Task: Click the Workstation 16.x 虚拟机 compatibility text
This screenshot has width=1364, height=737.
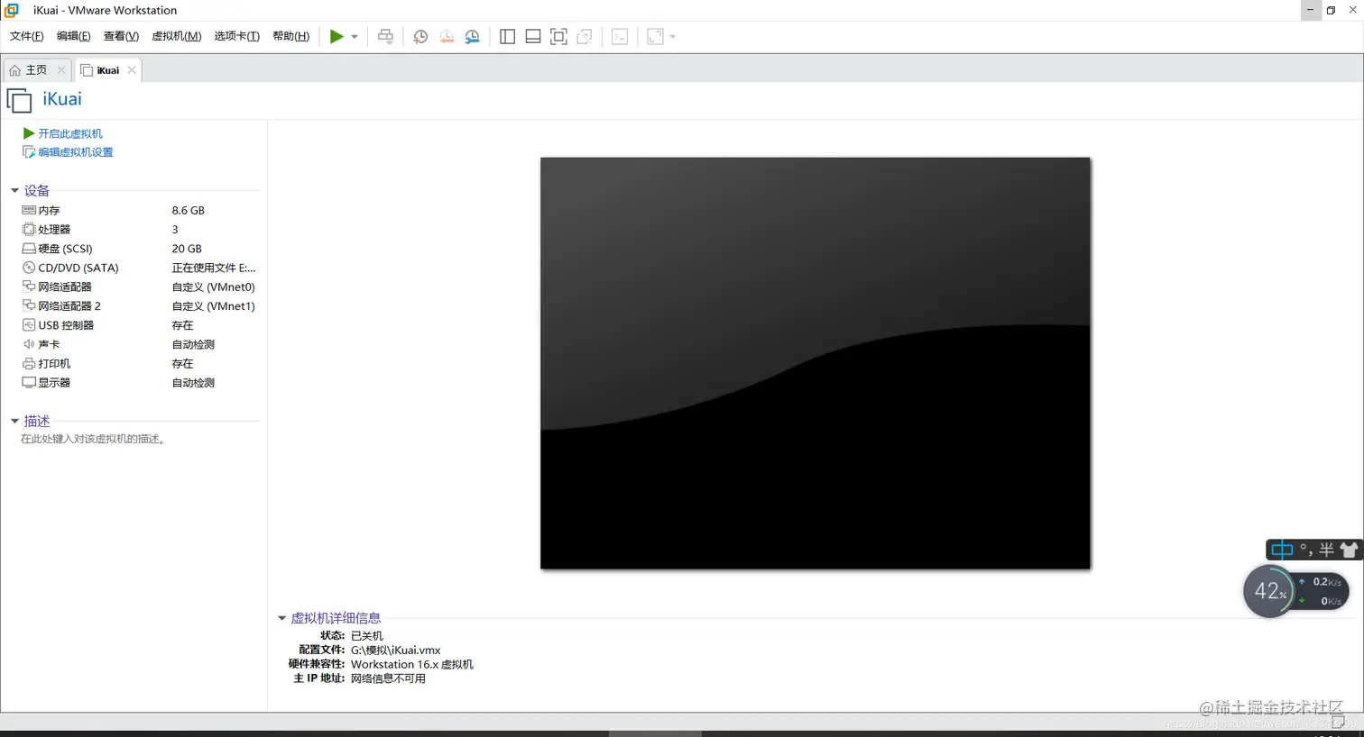Action: click(x=411, y=665)
